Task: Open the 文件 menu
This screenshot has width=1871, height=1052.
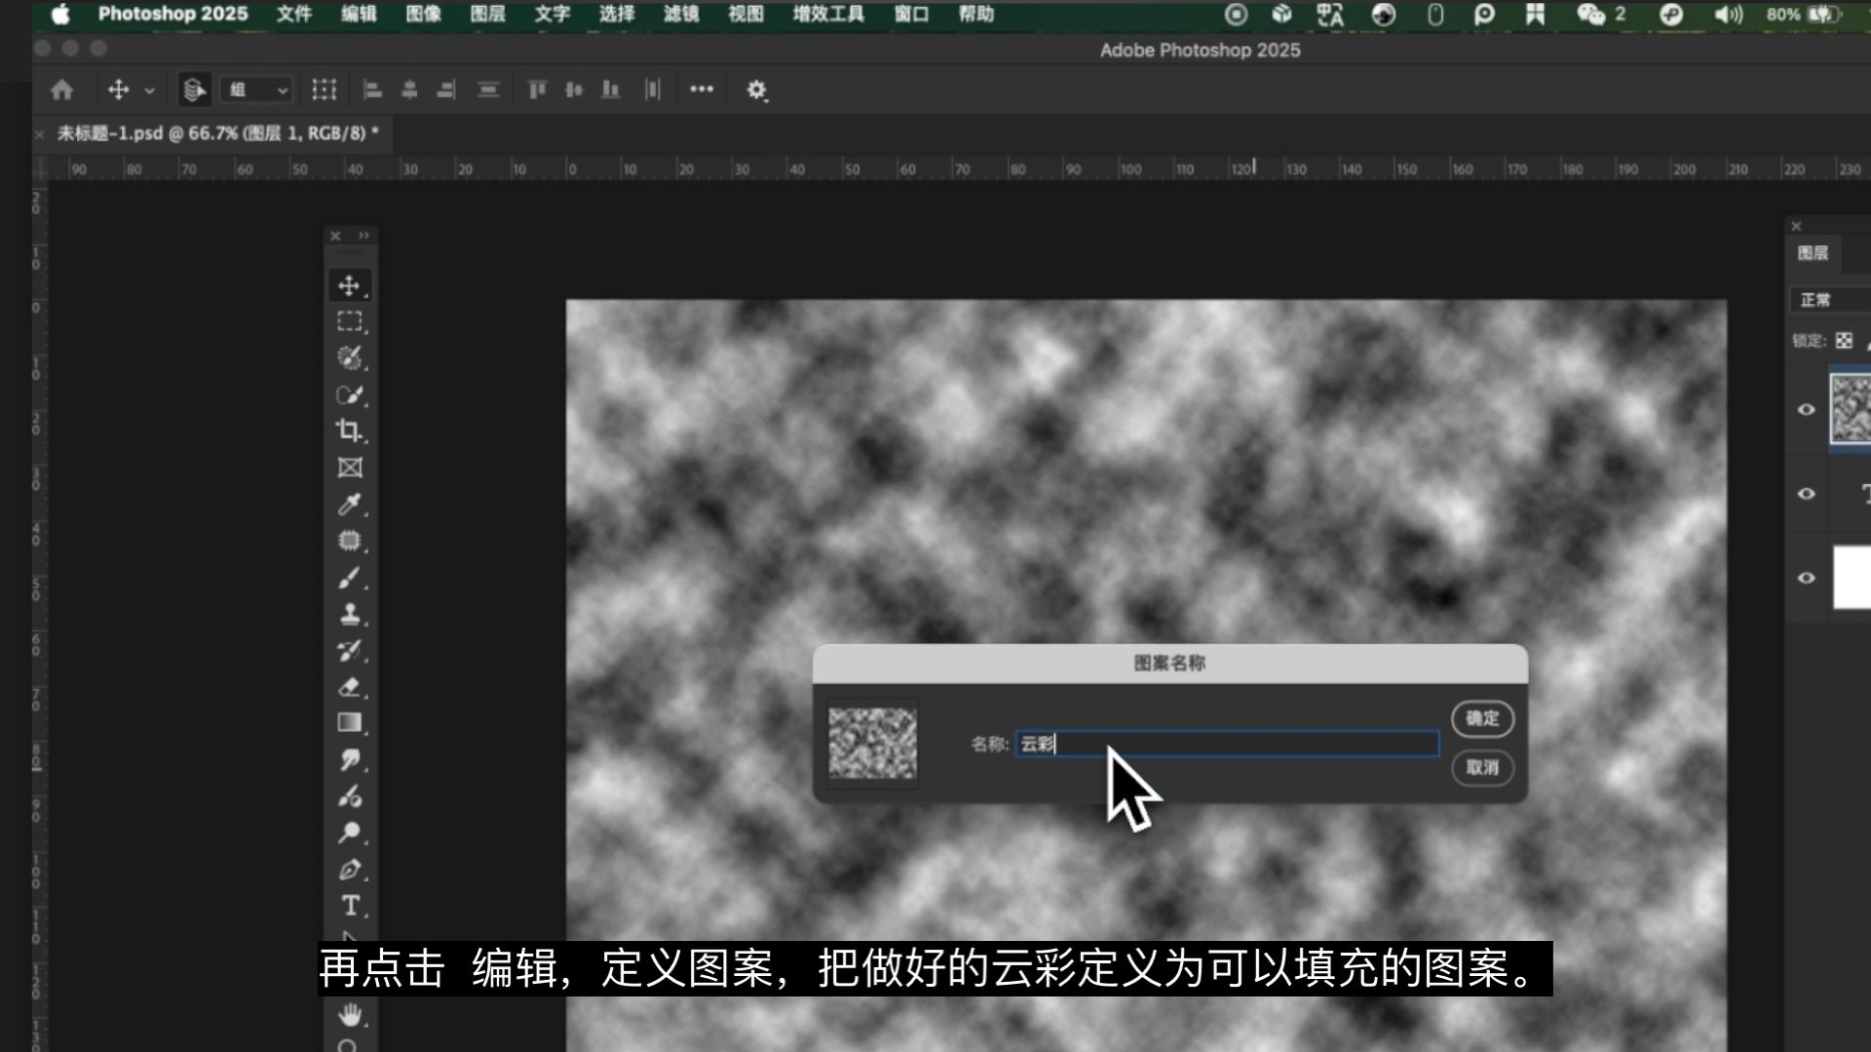Action: pos(294,14)
